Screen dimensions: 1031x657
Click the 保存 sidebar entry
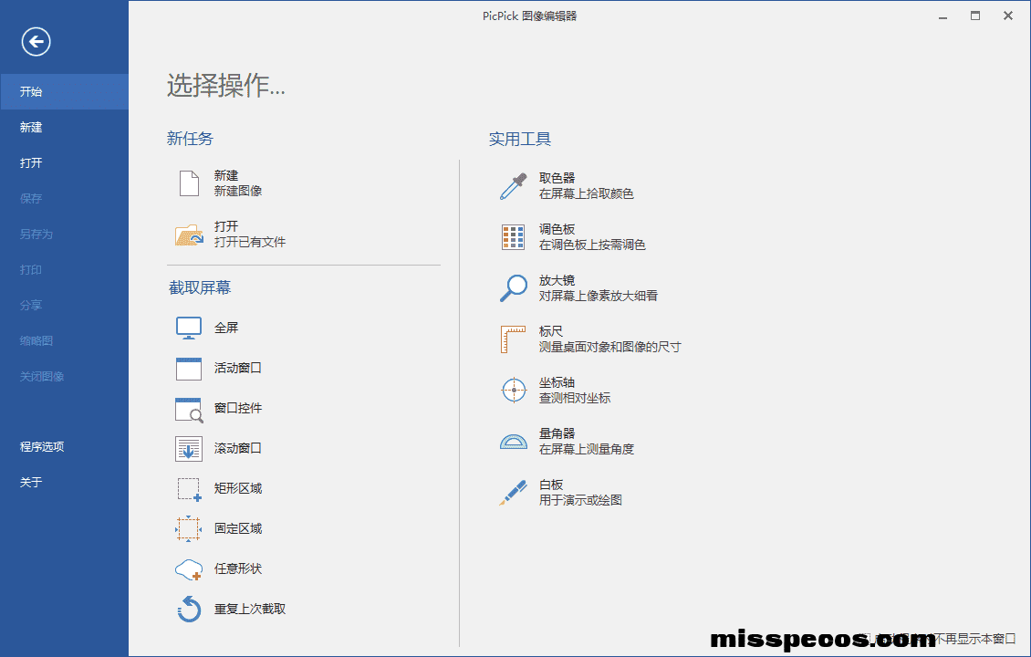pos(65,198)
